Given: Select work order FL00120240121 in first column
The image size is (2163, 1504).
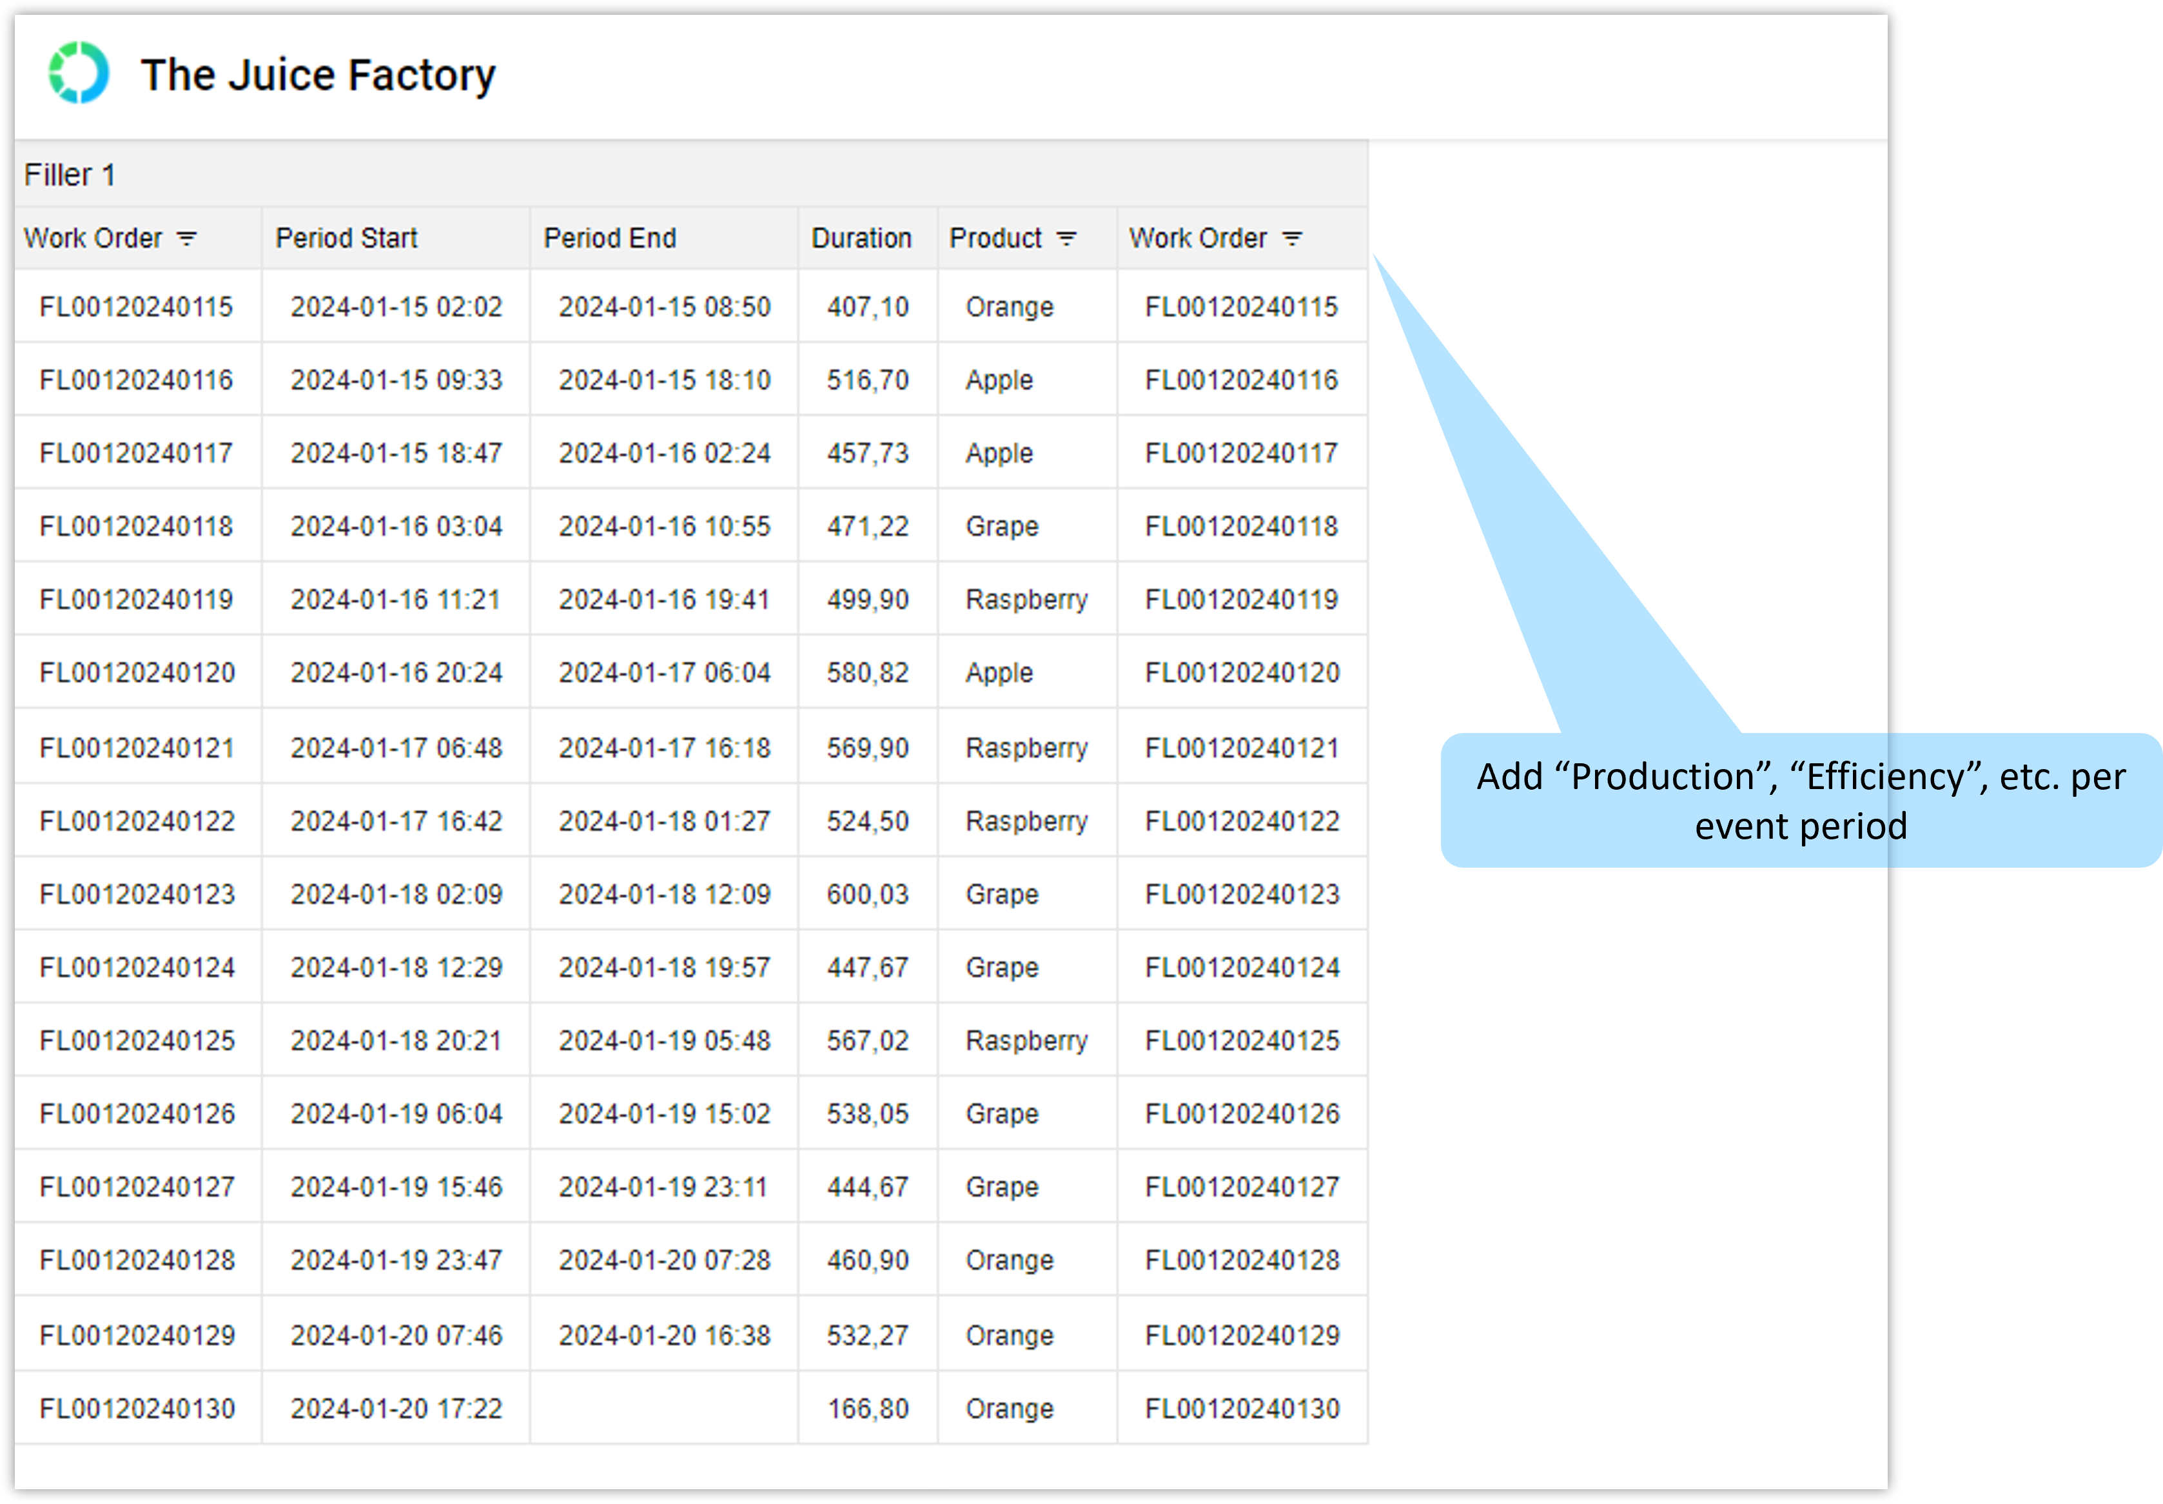Looking at the screenshot, I should (137, 748).
